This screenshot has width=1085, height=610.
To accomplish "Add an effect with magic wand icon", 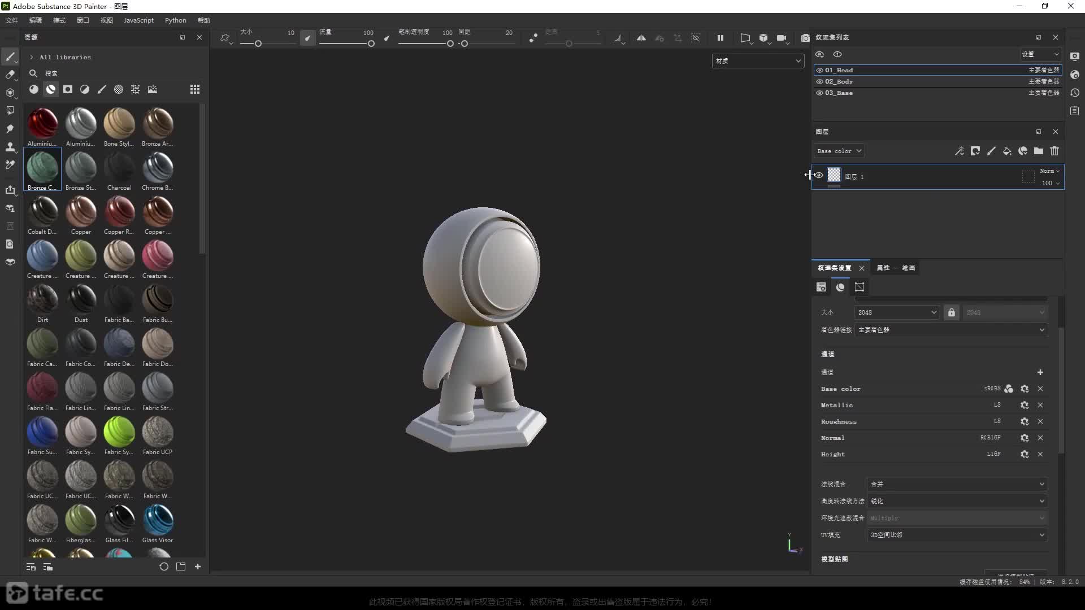I will point(960,151).
